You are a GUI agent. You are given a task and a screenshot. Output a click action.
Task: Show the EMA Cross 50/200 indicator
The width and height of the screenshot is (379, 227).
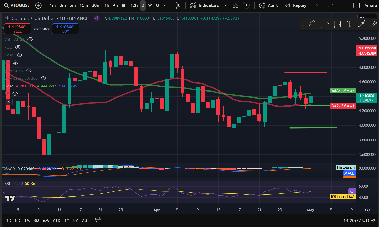[x=43, y=78]
